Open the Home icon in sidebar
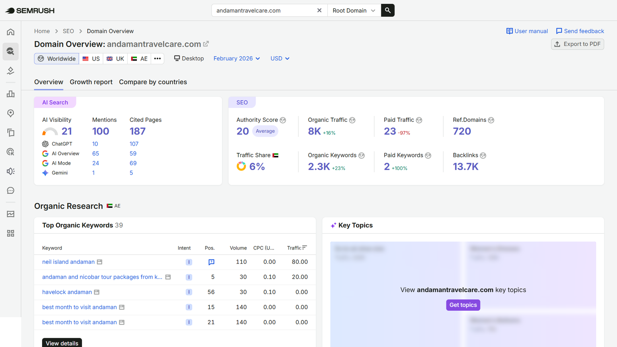The height and width of the screenshot is (347, 617). pyautogui.click(x=10, y=32)
